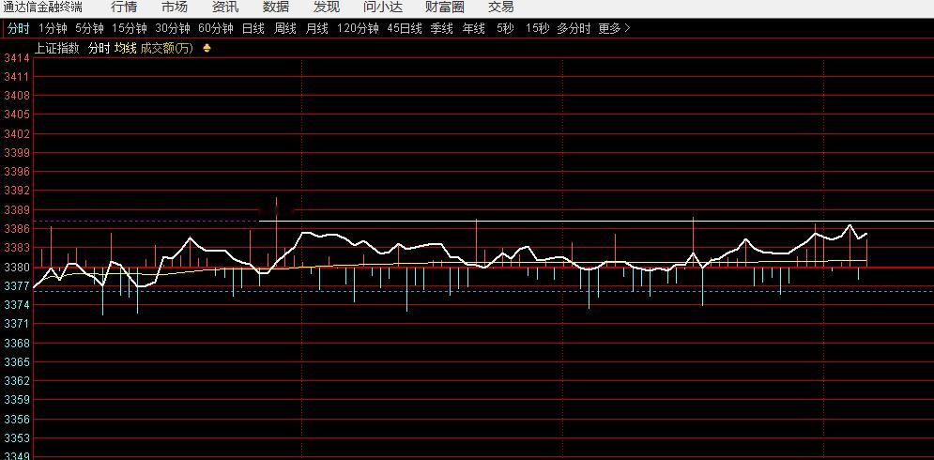Open the 市场 menu
Viewport: 934px width, 460px height.
point(175,8)
